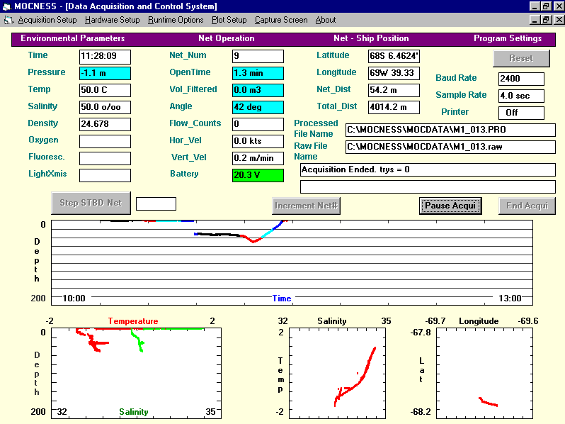Select the Printer field showing Off
Image resolution: width=565 pixels, height=424 pixels.
click(521, 113)
